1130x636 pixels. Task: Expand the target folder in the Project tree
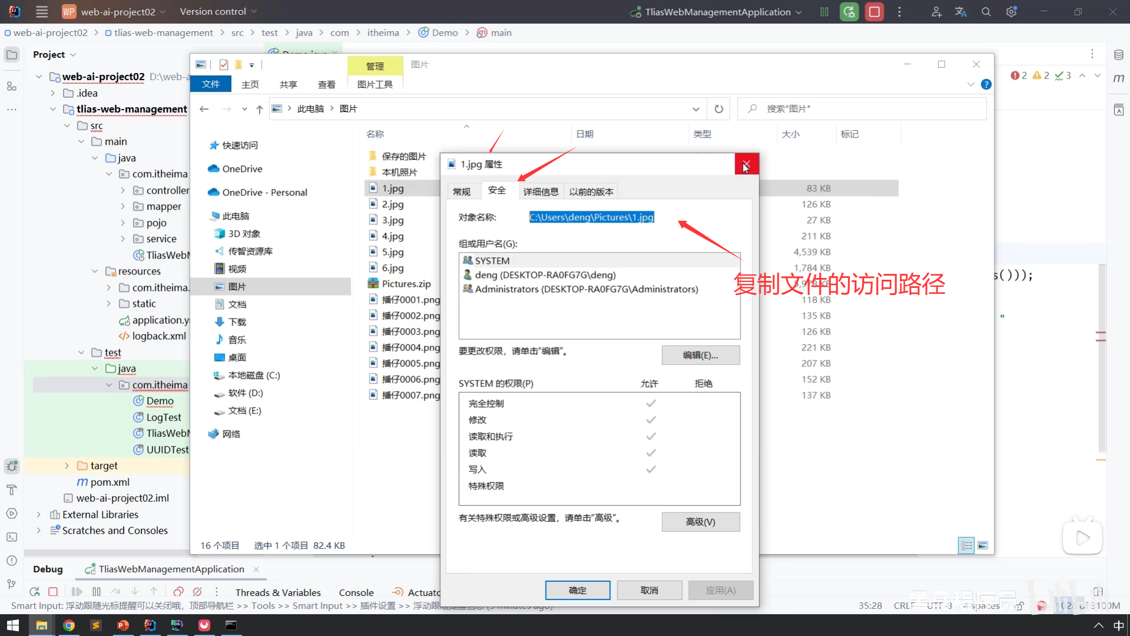(x=67, y=466)
